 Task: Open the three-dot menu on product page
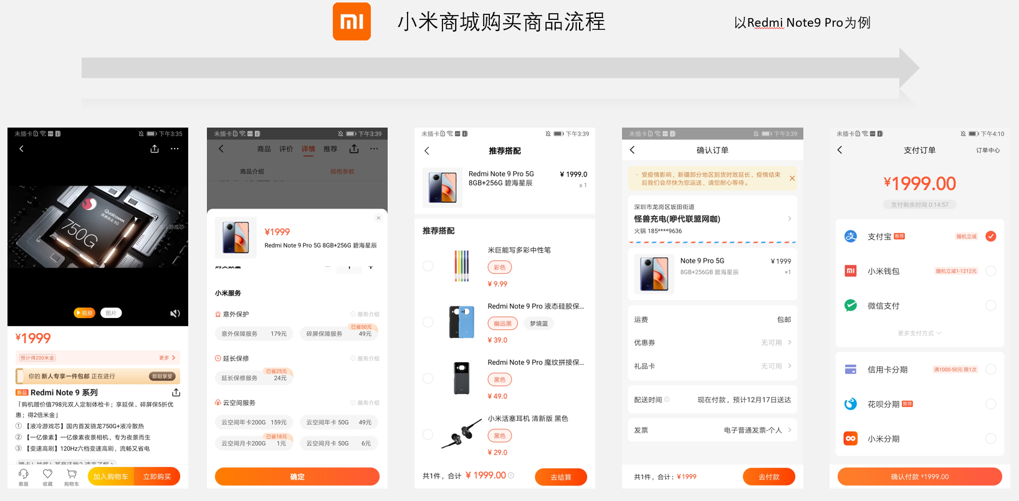click(x=175, y=149)
